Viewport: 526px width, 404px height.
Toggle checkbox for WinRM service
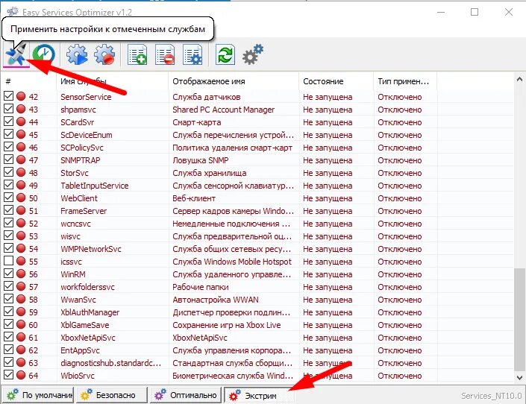pos(8,274)
